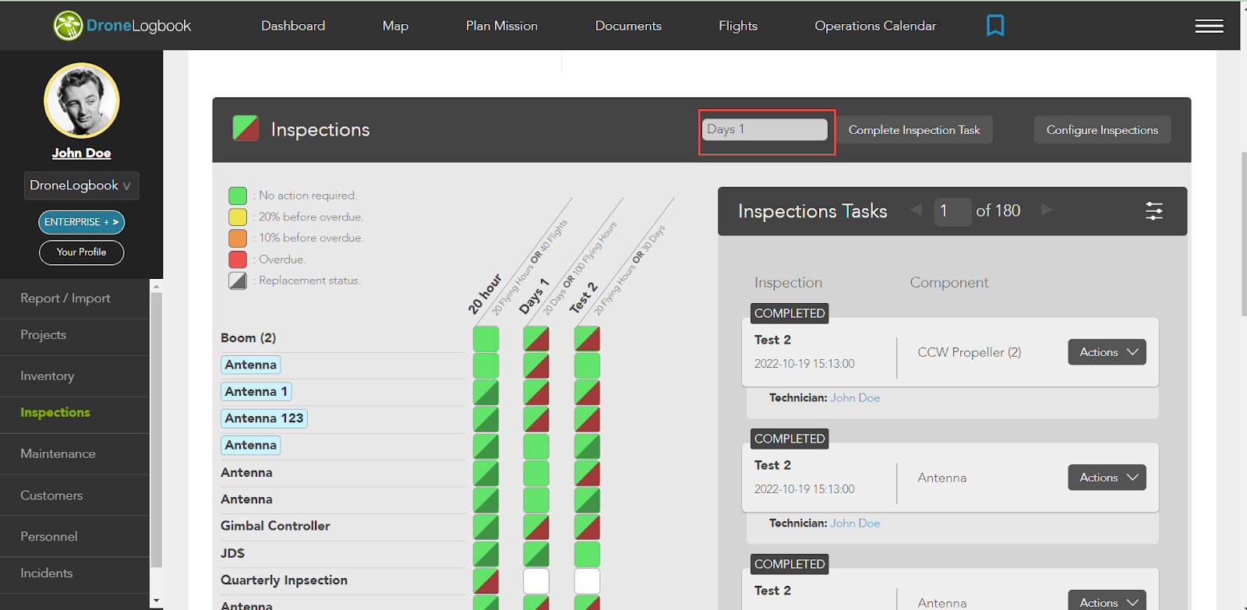
Task: Click Quarterly Inpsection row empty Days 1 square
Action: coord(536,581)
